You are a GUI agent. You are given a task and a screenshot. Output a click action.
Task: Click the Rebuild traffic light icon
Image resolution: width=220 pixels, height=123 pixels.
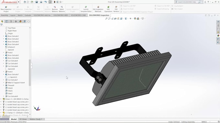click(x=55, y=2)
